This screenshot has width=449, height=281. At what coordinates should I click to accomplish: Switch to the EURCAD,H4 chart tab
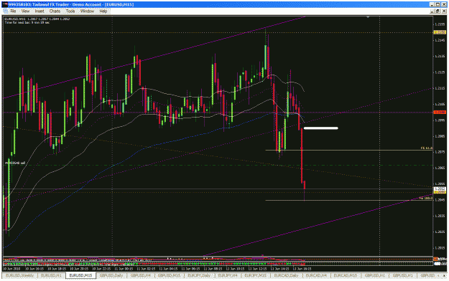[x=316, y=275]
